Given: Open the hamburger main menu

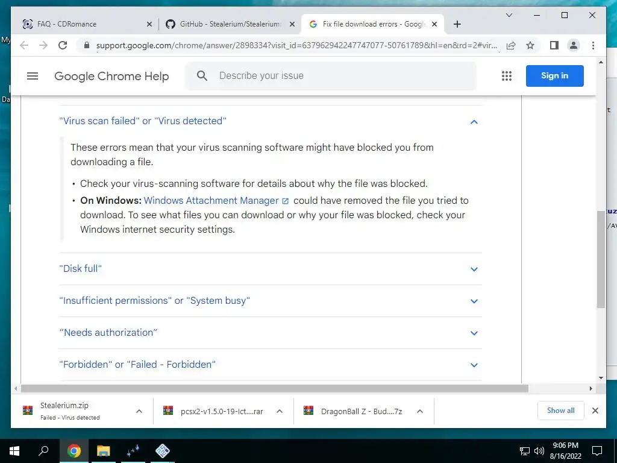Looking at the screenshot, I should tap(33, 76).
